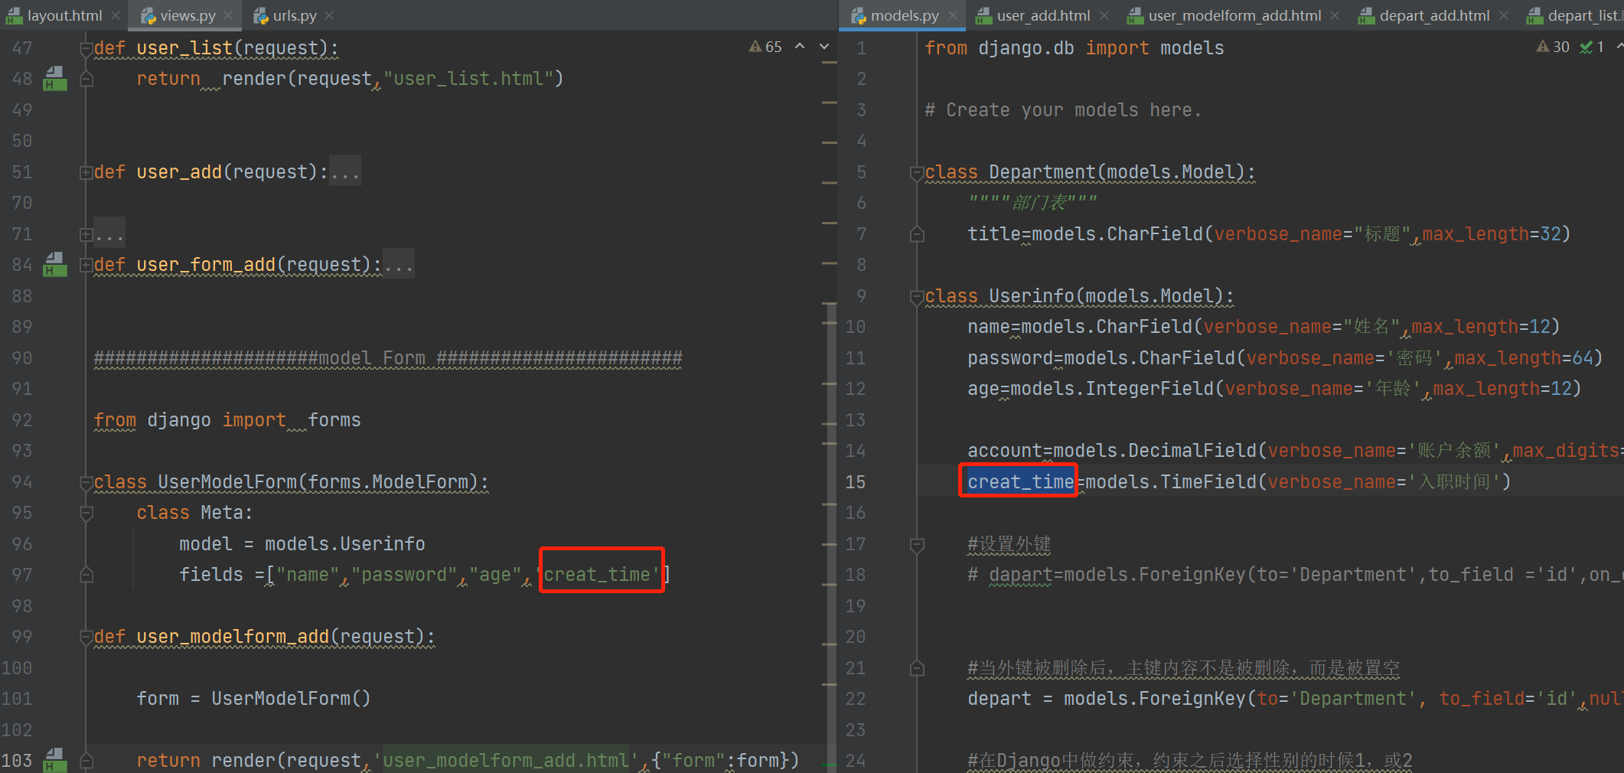Click the age IntegerField line
Viewport: 1624px width, 773px height.
(1274, 388)
